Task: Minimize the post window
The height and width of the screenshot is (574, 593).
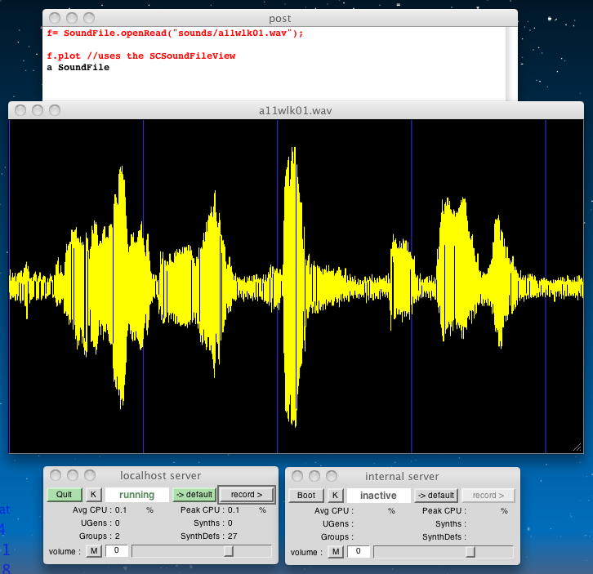Action: [x=72, y=18]
